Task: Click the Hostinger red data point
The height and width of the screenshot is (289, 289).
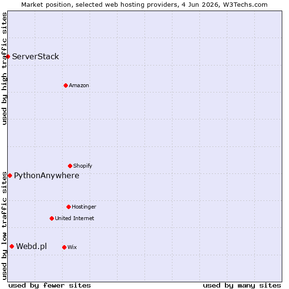Action: click(69, 207)
